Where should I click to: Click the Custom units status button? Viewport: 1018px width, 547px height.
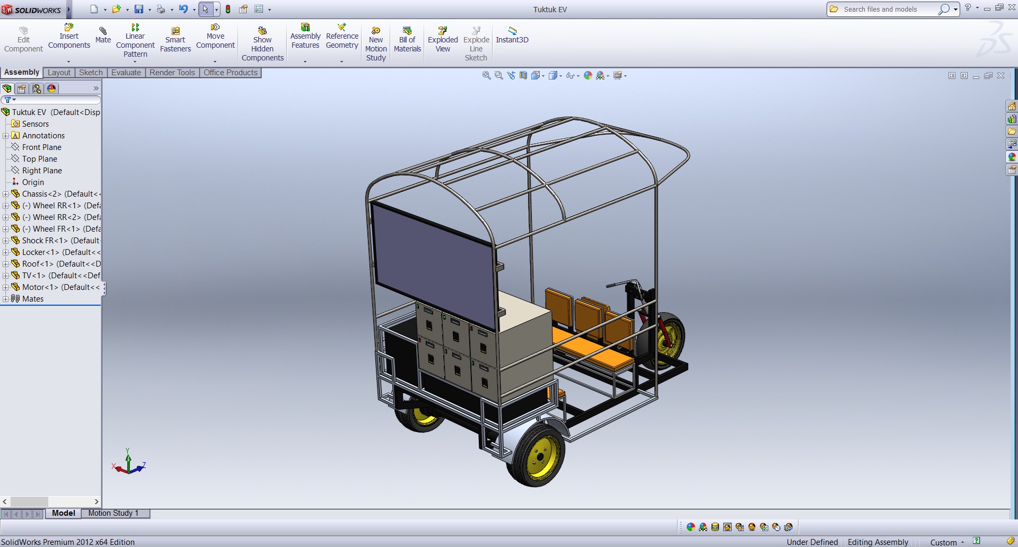pos(947,542)
